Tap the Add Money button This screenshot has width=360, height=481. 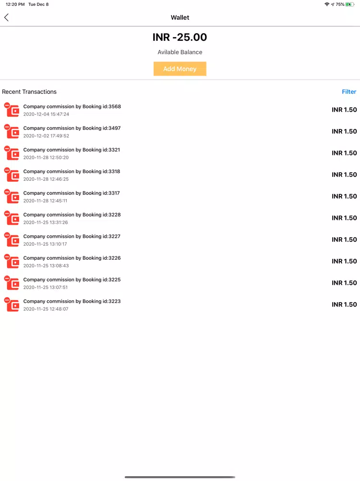[180, 69]
